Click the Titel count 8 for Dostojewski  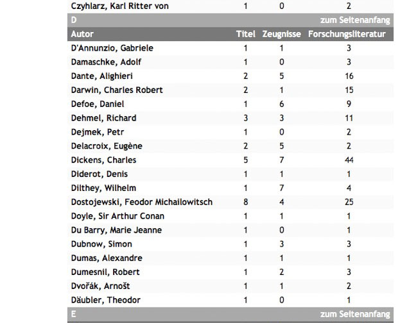tap(246, 203)
